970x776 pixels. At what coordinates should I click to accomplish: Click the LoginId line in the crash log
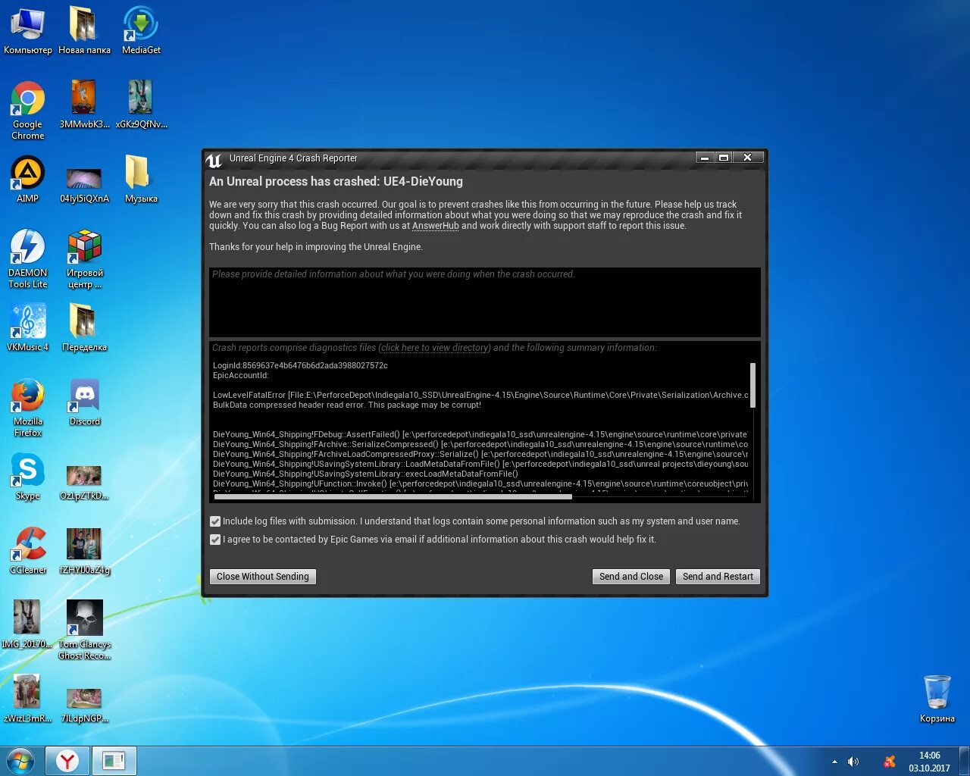300,365
